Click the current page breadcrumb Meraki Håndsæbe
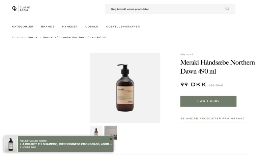This screenshot has height=155, width=259. (x=74, y=37)
